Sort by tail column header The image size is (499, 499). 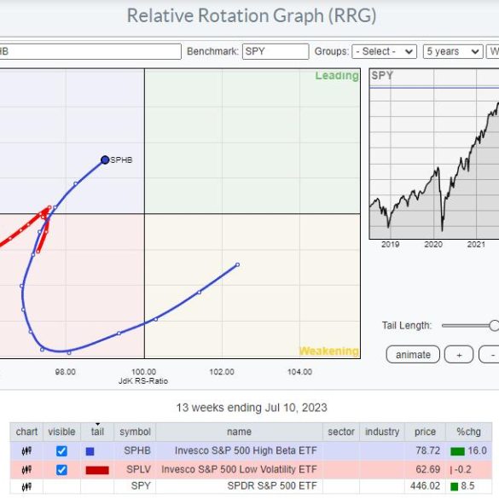tap(97, 432)
